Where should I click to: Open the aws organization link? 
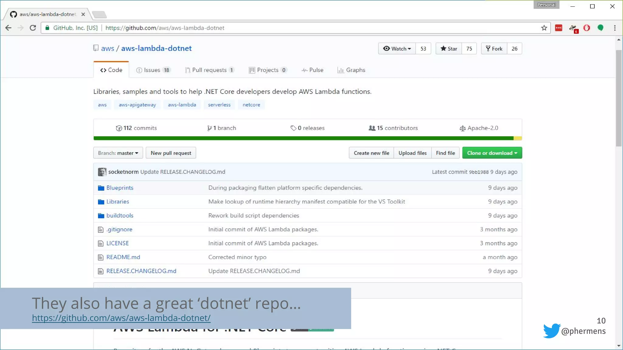coord(108,48)
